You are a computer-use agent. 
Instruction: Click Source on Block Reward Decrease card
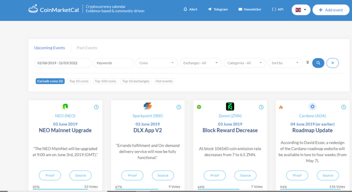click(245, 176)
